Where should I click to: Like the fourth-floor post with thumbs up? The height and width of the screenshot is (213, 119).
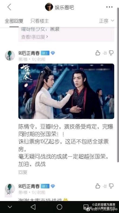98,186
